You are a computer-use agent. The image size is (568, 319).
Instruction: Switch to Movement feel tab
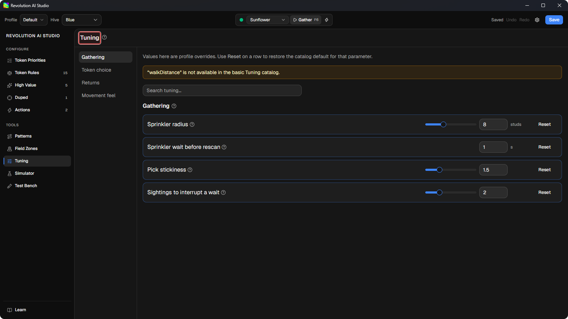point(105,95)
